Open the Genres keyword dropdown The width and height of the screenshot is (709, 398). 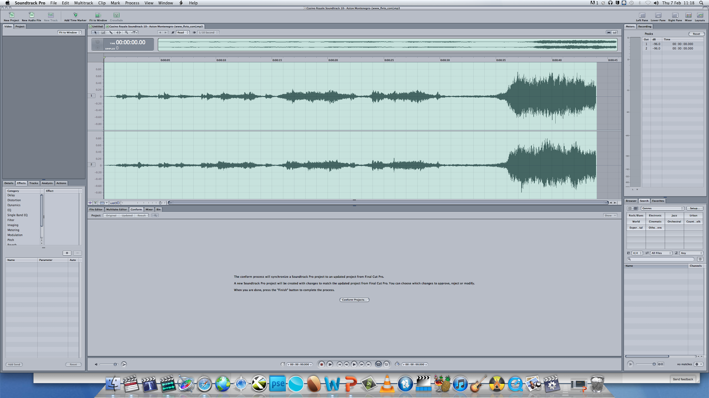click(662, 208)
